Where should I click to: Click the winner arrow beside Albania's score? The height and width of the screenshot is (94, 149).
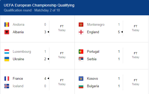click(48, 32)
